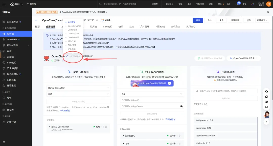Click the 迁移上云 sidebar icon
Viewport: 273px width, 146px height.
[x=4, y=85]
